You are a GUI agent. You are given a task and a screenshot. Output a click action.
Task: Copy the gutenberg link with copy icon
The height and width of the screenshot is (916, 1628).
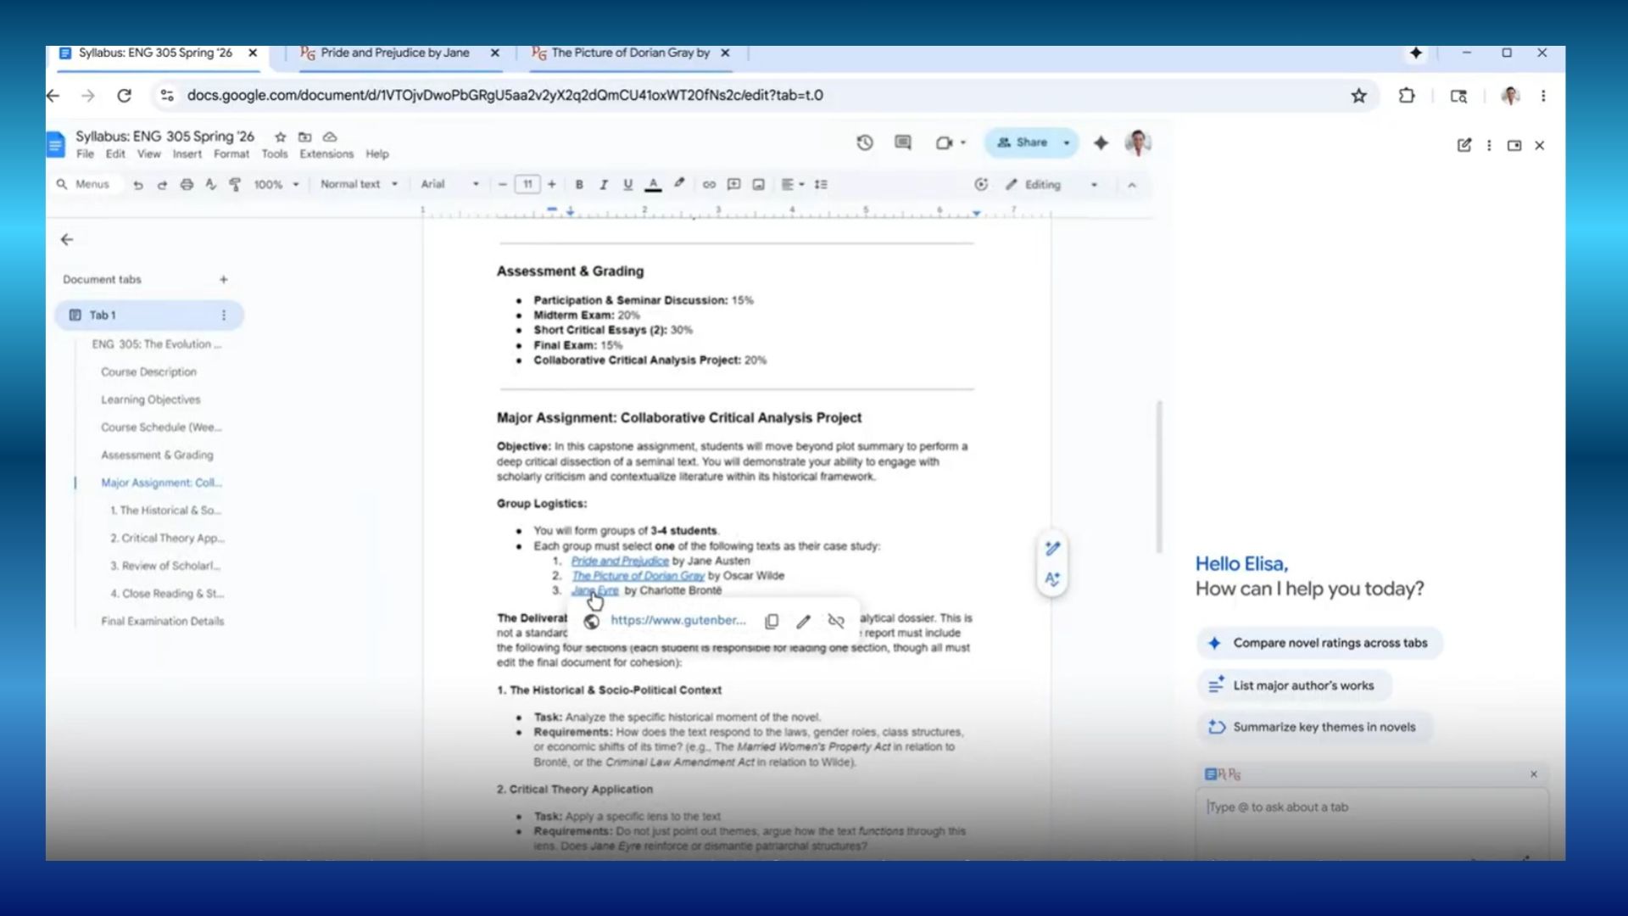pos(772,621)
